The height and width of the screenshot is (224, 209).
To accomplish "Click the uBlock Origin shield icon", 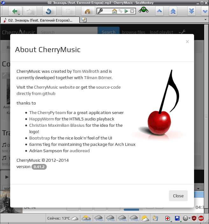I will pyautogui.click(x=194, y=218).
